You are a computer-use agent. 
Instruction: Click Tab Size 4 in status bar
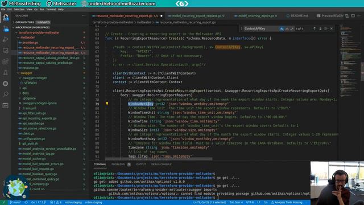click(x=236, y=203)
